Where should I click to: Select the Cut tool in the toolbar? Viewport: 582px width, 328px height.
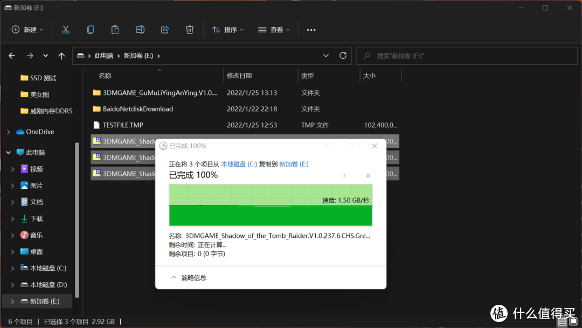click(66, 30)
